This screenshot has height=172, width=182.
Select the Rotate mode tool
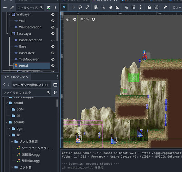pyautogui.click(x=80, y=7)
